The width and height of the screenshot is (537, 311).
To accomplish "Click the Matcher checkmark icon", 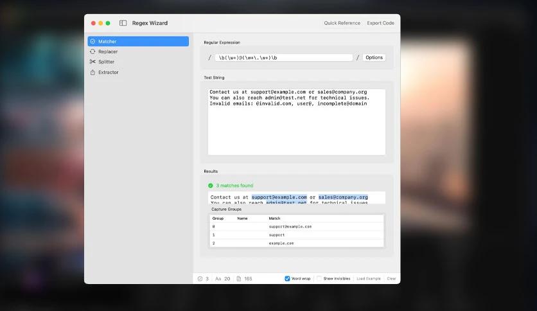I will 92,41.
